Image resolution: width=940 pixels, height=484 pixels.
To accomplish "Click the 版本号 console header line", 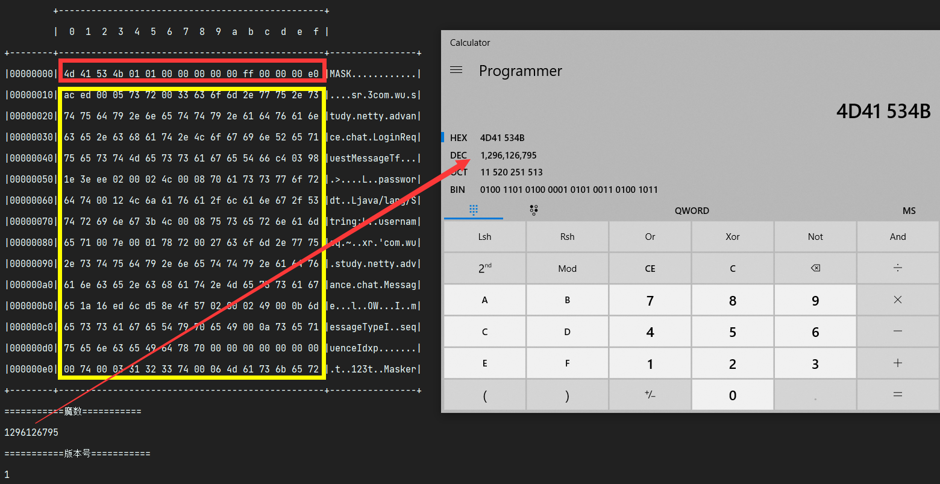I will [x=77, y=453].
